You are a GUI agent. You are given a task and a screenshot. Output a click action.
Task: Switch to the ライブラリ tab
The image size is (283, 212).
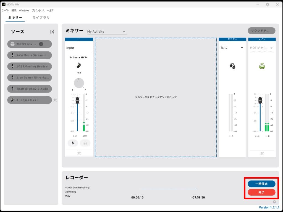point(41,18)
